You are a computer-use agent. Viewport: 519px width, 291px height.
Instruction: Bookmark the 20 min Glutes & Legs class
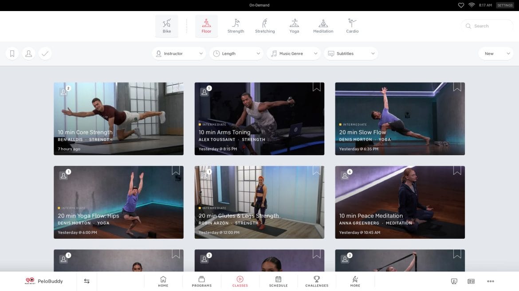point(316,170)
